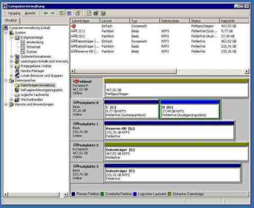Open the Vorgang menu
This screenshot has height=208, width=254.
(x=14, y=13)
